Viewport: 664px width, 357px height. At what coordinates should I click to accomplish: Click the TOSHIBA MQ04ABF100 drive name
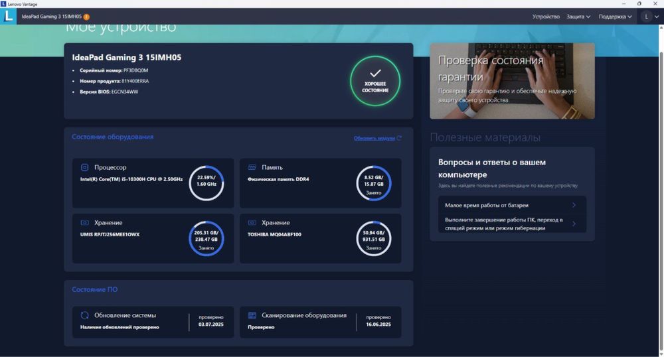pos(274,234)
